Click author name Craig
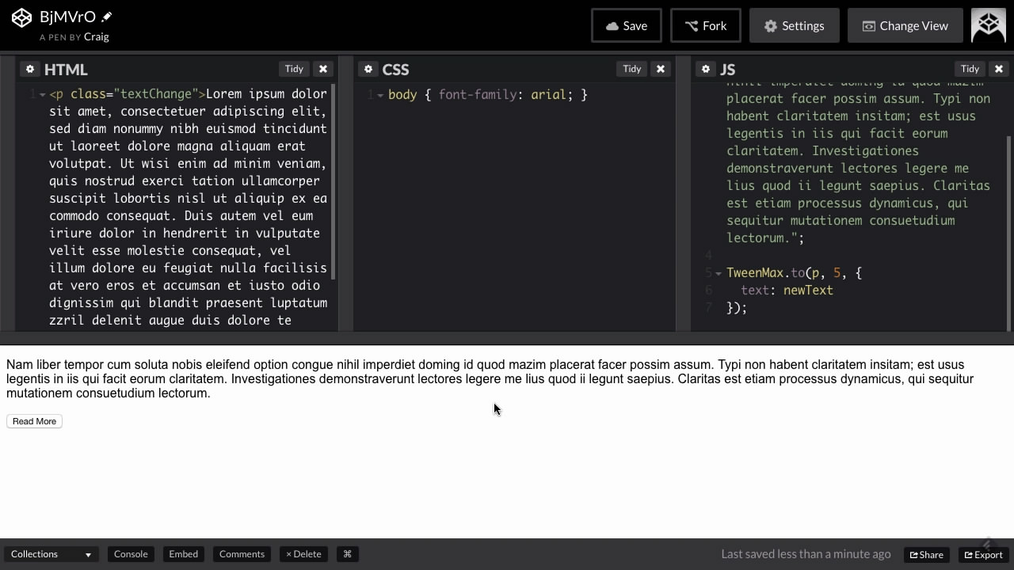Screen dimensions: 1014x570 (x=96, y=36)
